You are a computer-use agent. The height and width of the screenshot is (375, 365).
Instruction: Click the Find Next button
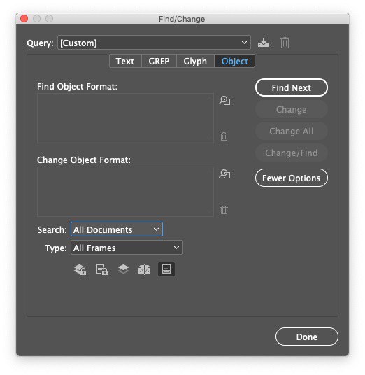tap(292, 87)
